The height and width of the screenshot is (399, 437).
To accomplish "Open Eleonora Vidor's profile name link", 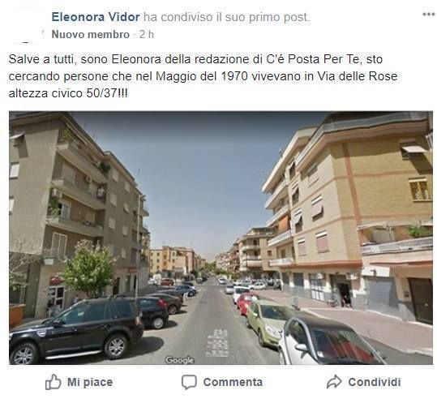I will pyautogui.click(x=96, y=17).
